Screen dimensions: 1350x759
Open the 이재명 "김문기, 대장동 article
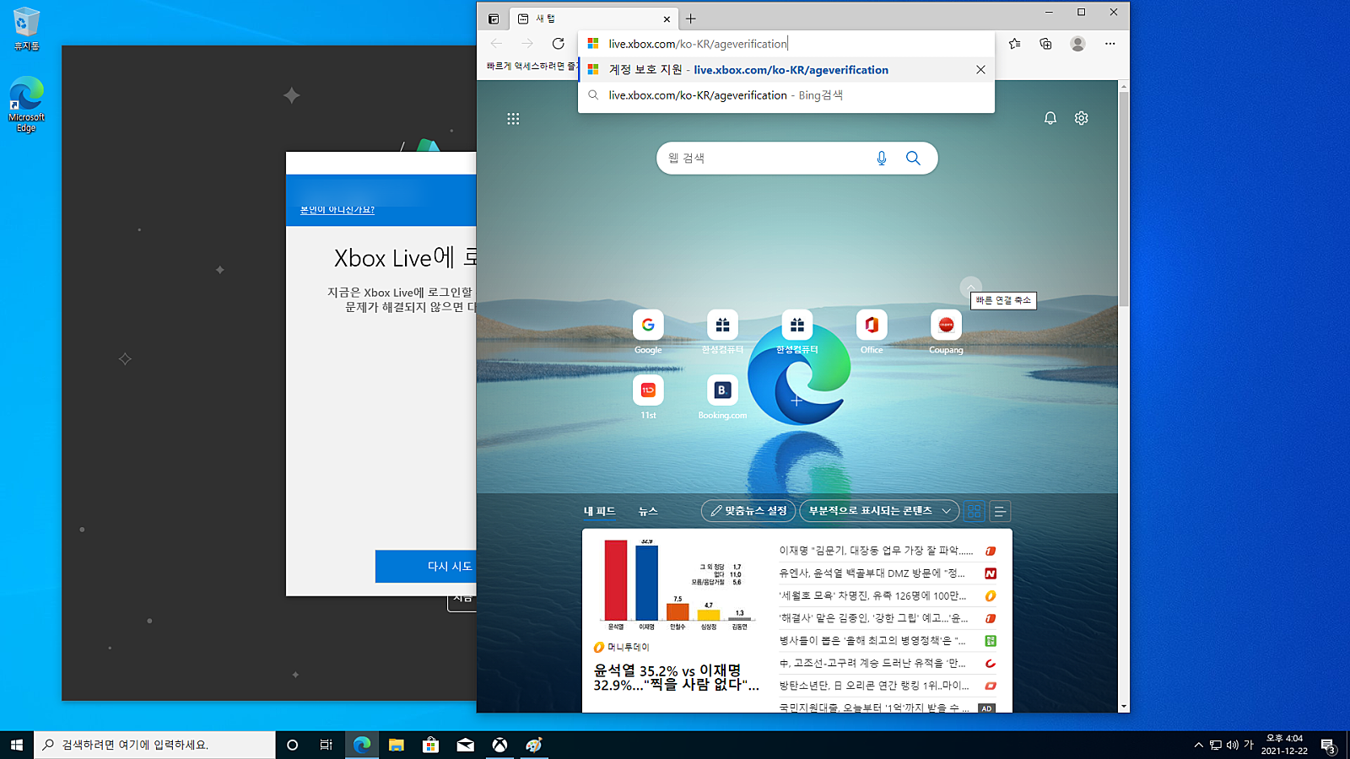click(876, 551)
